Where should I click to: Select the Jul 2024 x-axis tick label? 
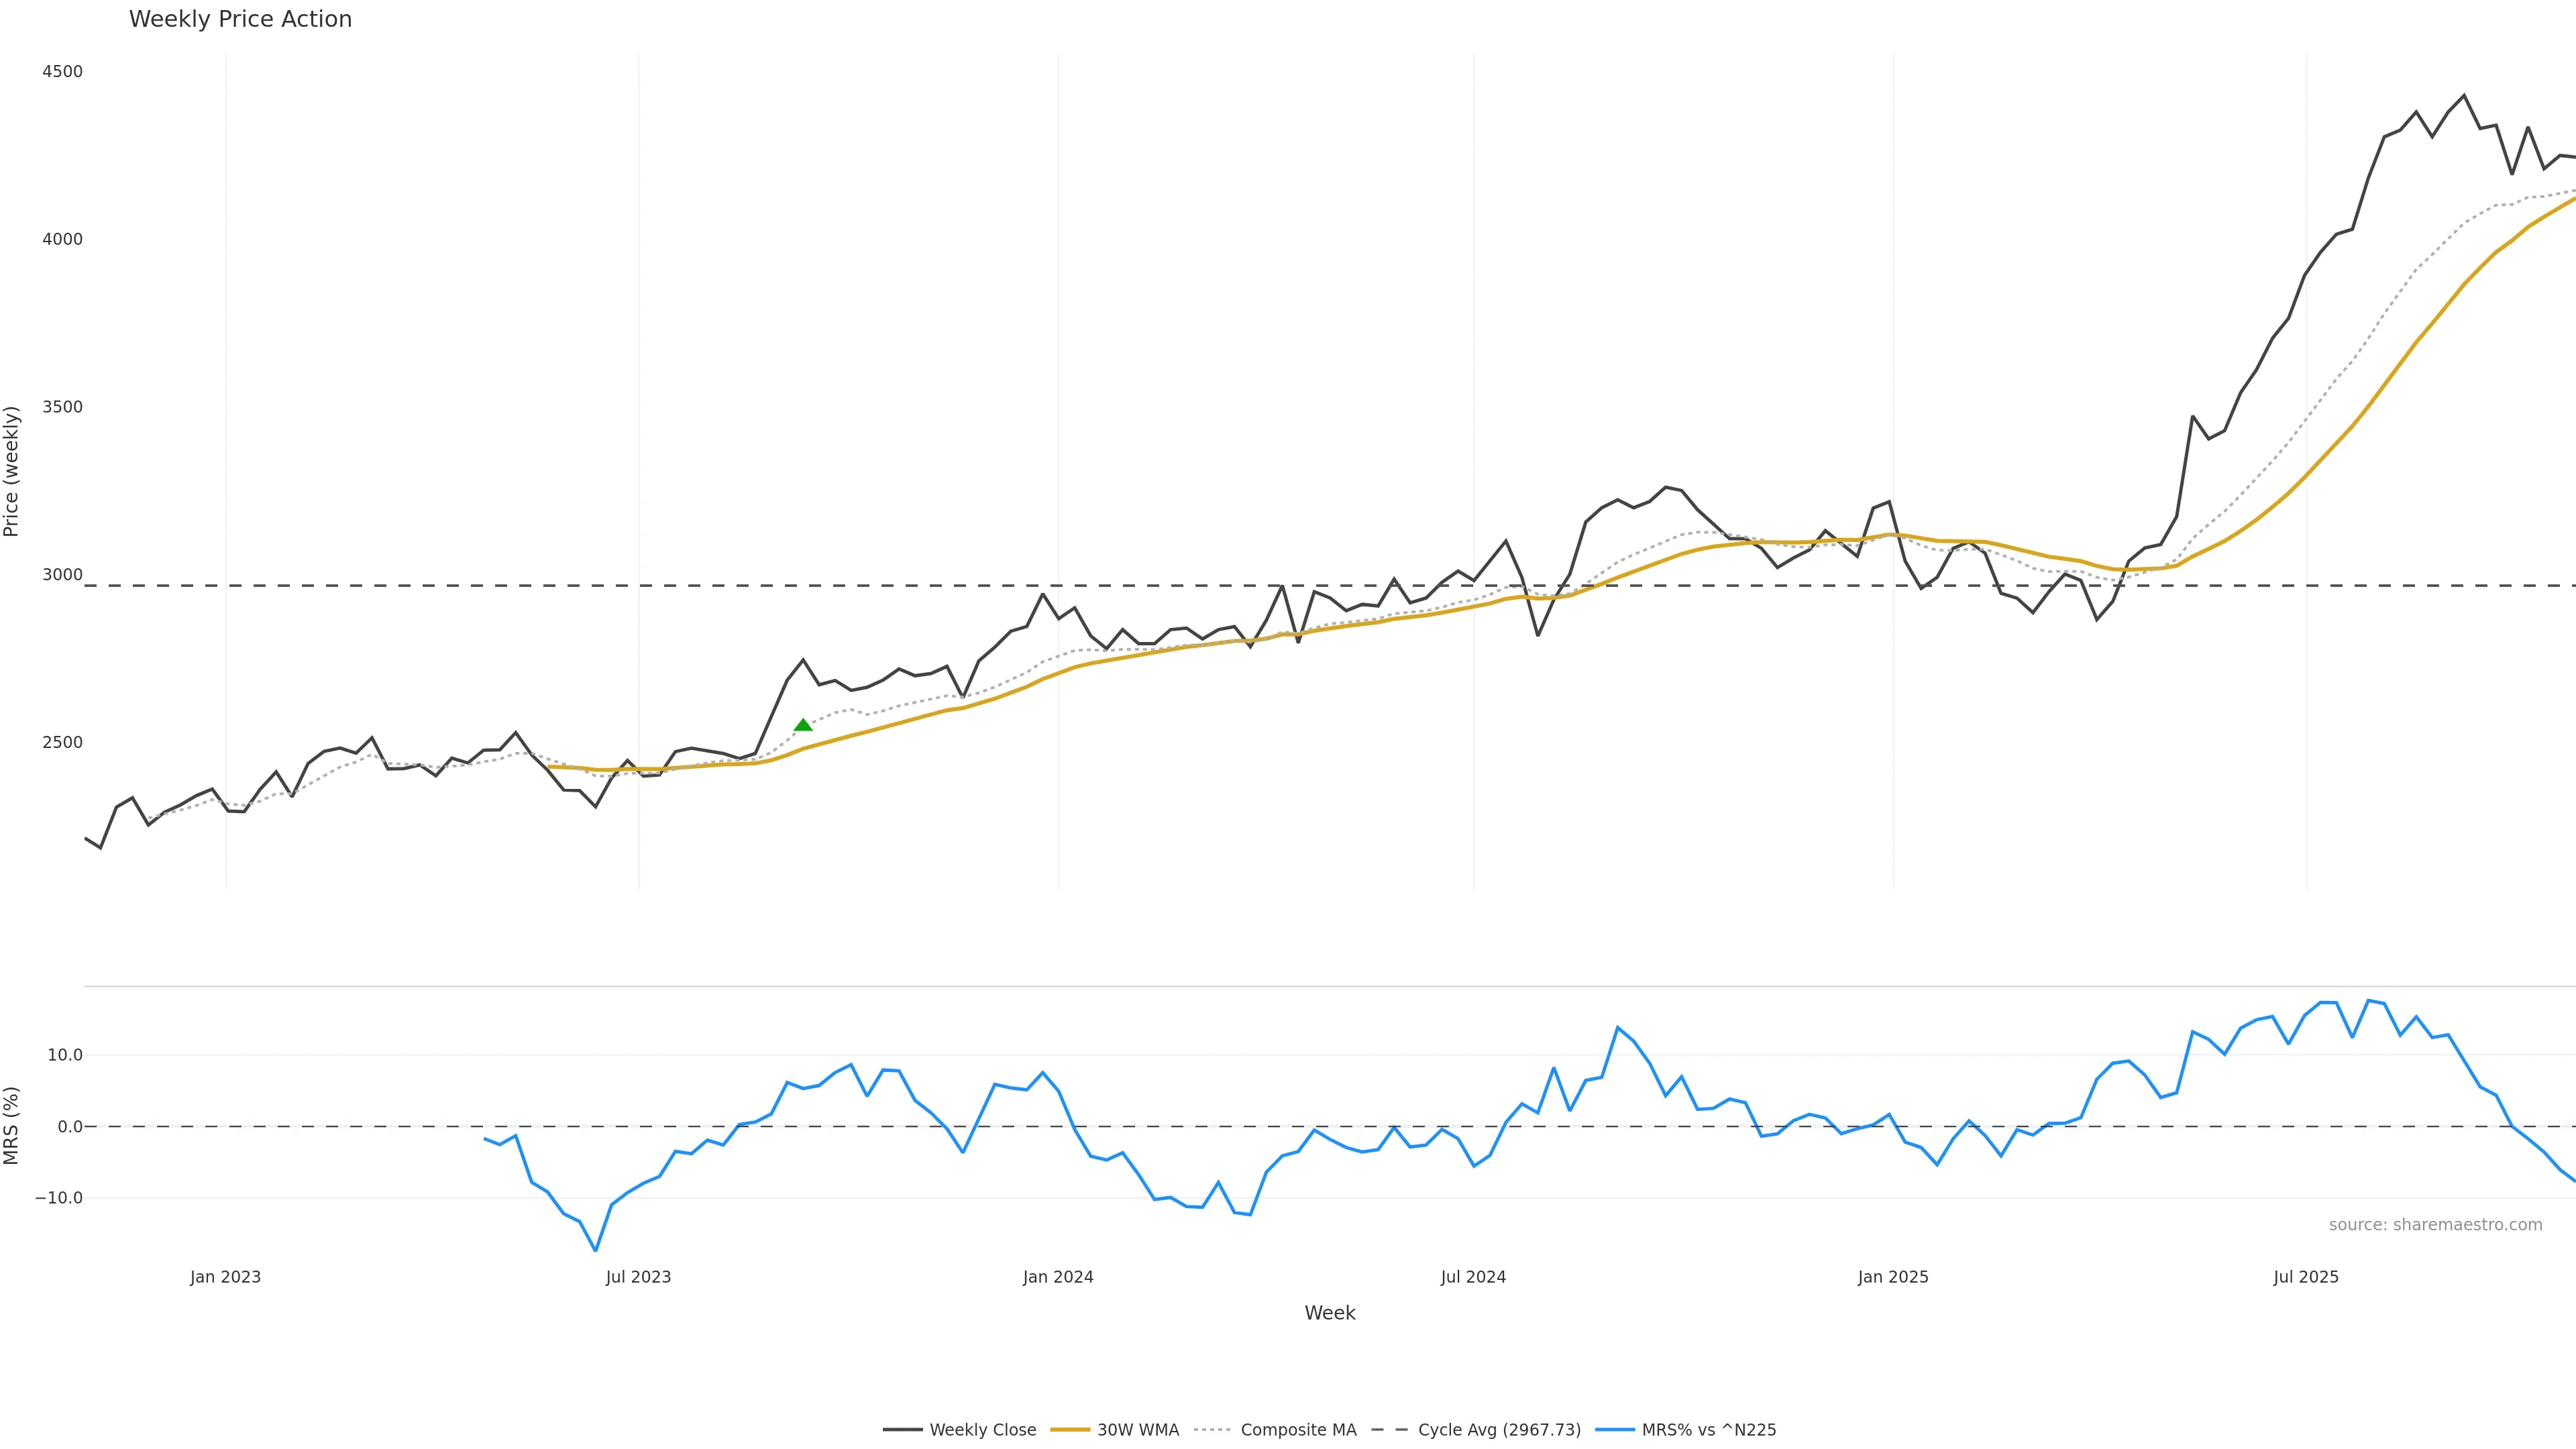[x=1473, y=1277]
